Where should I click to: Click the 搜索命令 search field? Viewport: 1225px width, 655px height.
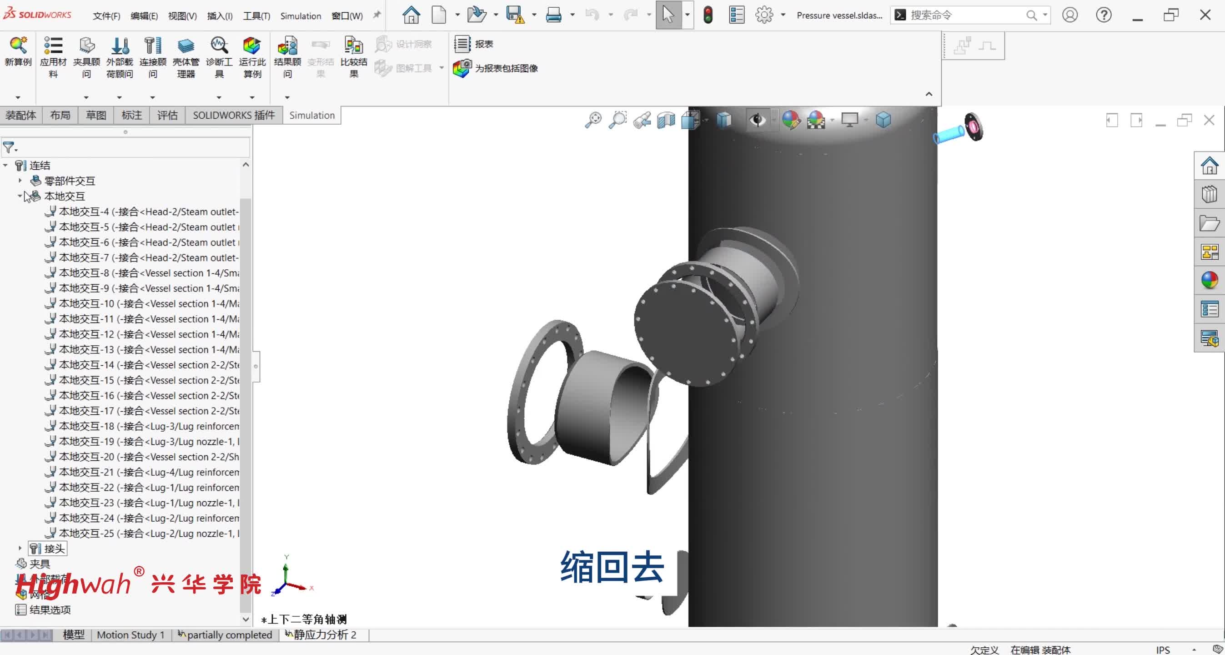(x=965, y=15)
